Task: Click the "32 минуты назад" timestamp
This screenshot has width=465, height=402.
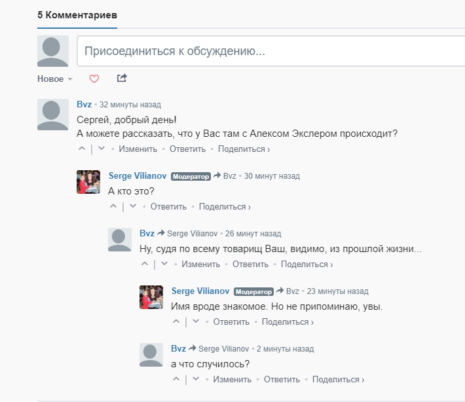Action: coord(130,105)
